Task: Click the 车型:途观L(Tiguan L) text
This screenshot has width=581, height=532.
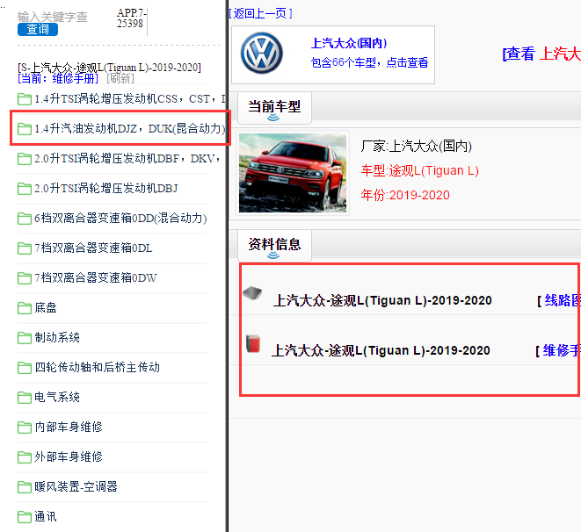Action: click(420, 170)
